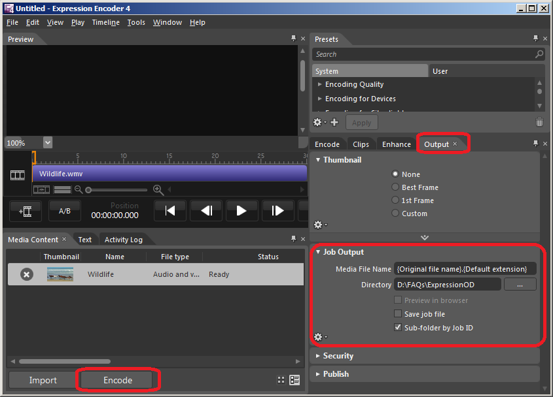Close the Preview panel

[303, 39]
